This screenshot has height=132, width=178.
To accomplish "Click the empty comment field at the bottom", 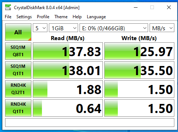I will 90,123.
